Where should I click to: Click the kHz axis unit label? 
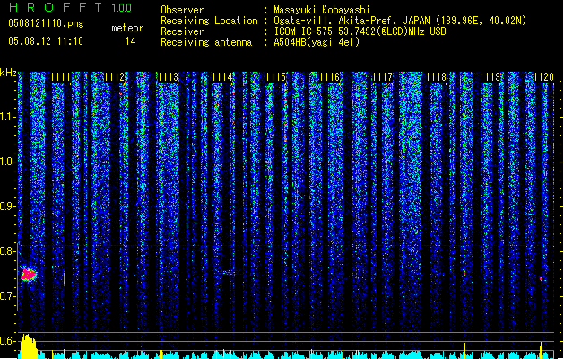point(8,73)
